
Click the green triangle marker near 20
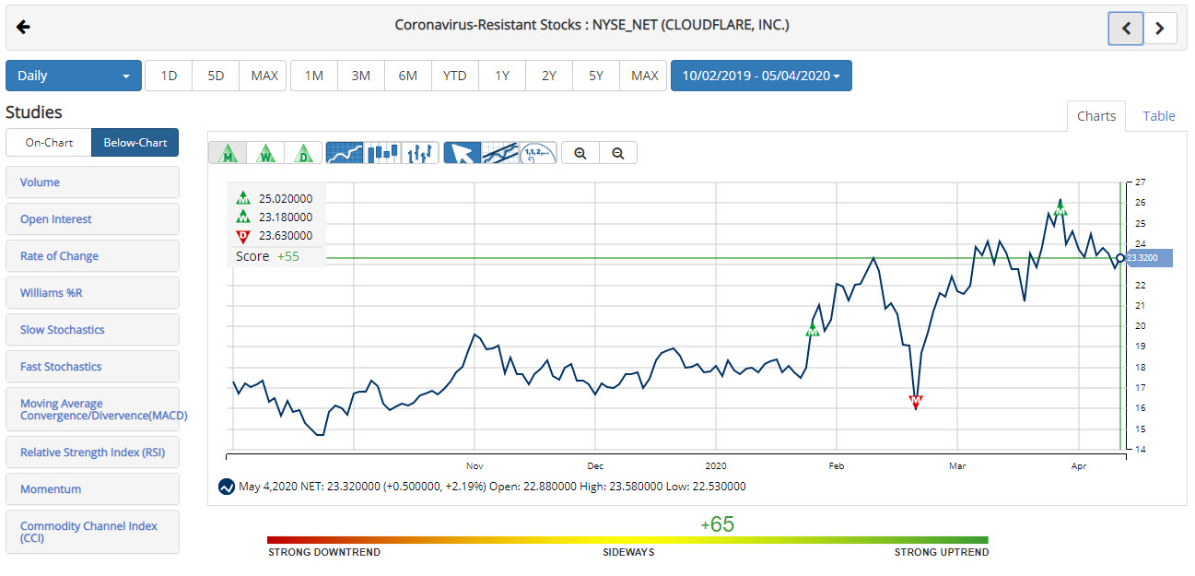click(x=812, y=329)
